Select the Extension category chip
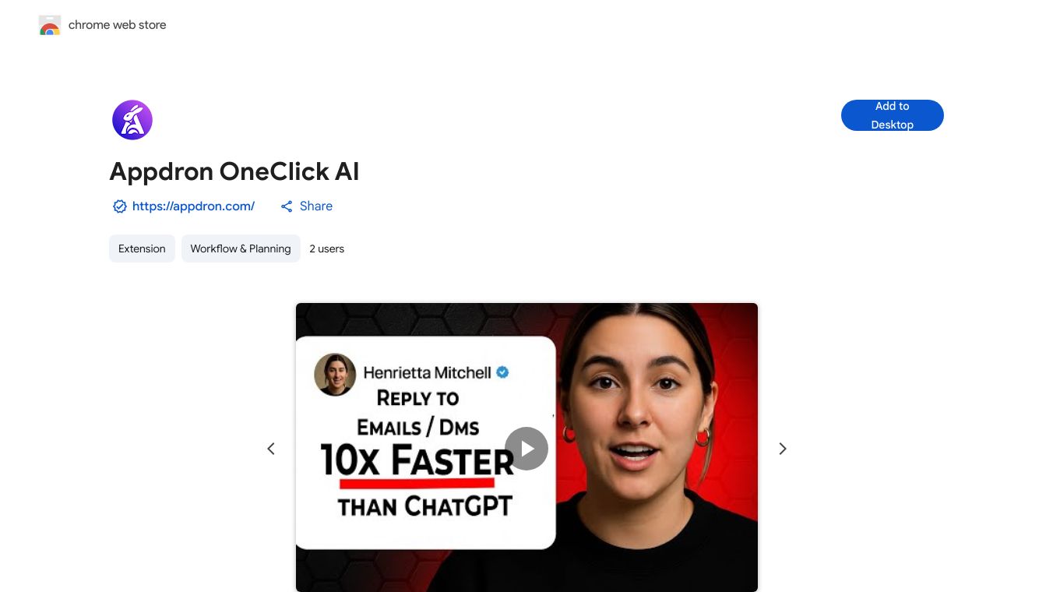The height and width of the screenshot is (592, 1053). [142, 248]
